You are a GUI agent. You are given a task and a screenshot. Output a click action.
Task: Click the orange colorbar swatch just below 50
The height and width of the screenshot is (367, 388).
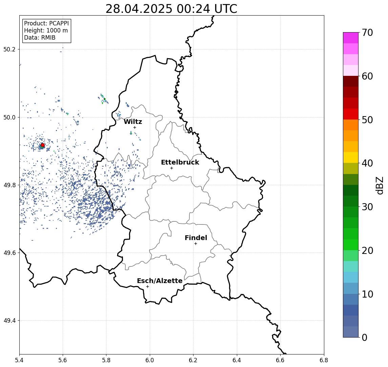351,125
